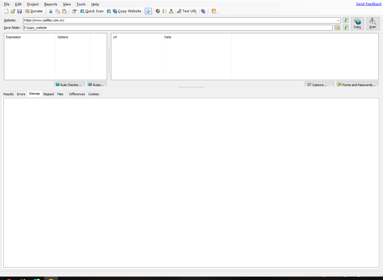Copy using the two-pages toolbar icon
This screenshot has height=280, width=383.
[x=58, y=11]
